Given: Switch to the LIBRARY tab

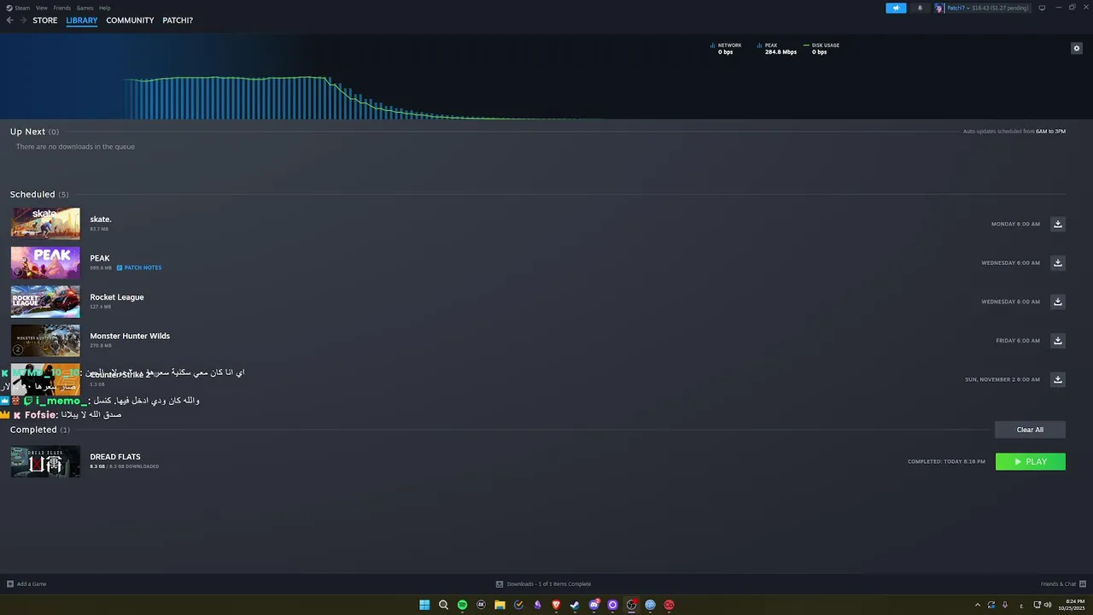Looking at the screenshot, I should click(82, 20).
